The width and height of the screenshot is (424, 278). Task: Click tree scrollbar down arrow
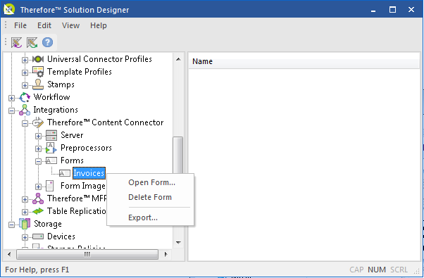178,242
